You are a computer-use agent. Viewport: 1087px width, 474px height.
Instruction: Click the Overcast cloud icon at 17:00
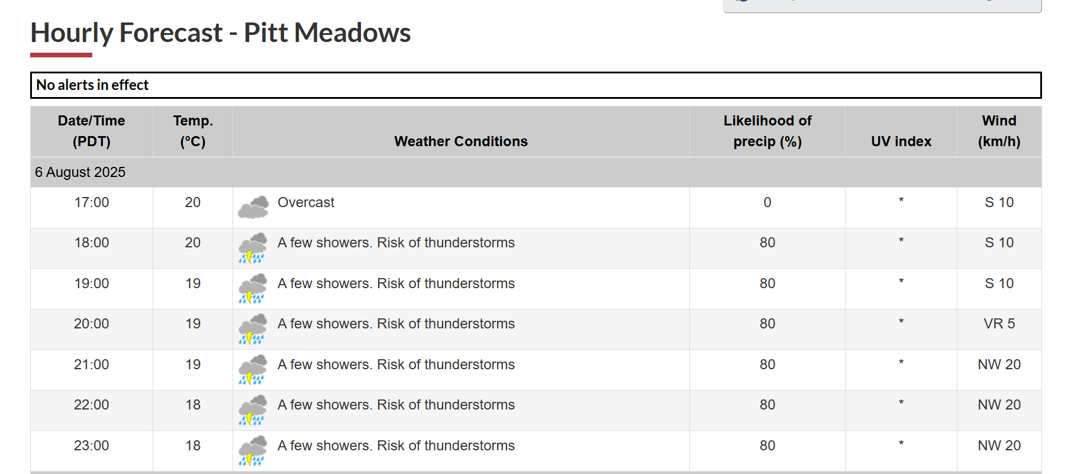point(253,207)
